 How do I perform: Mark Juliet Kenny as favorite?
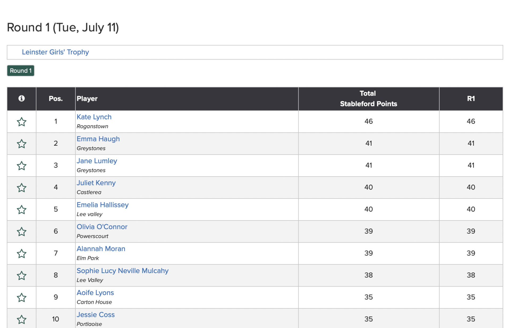tap(22, 188)
